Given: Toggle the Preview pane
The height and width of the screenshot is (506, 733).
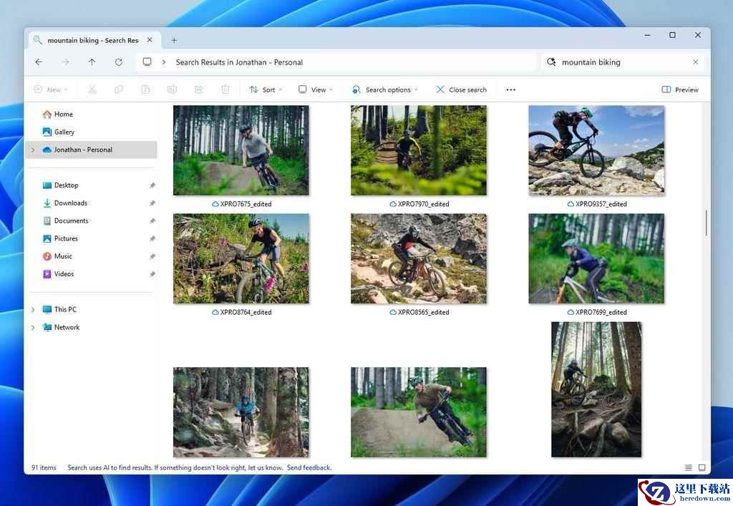Looking at the screenshot, I should (x=680, y=89).
